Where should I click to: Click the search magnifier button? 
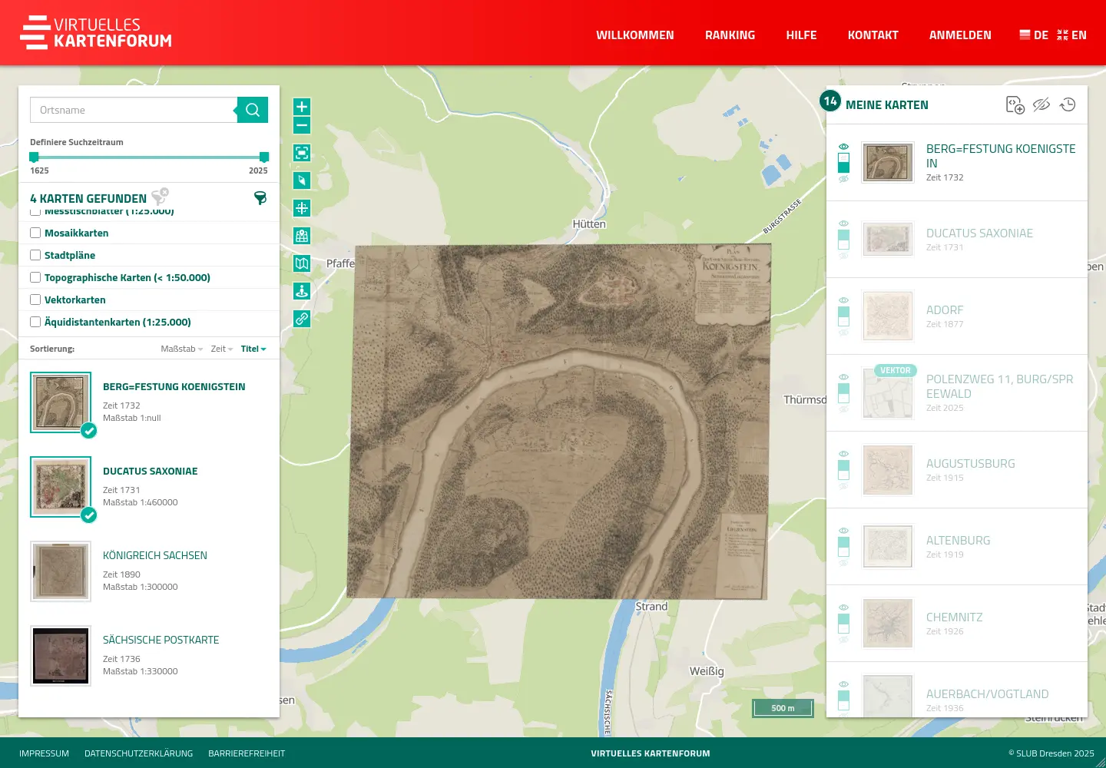pos(253,110)
